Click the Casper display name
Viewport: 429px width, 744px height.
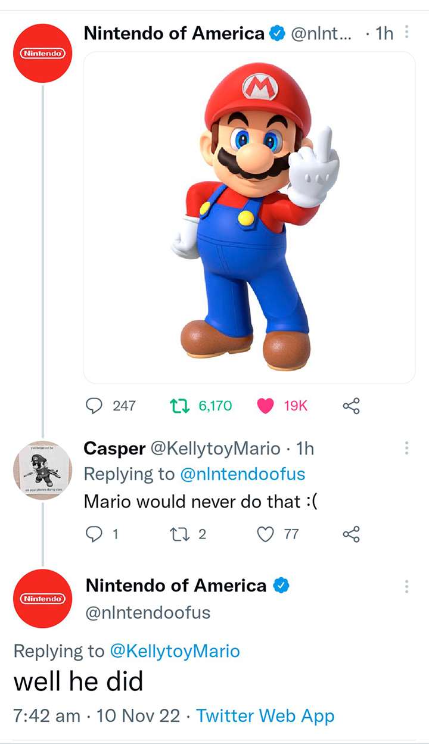tap(115, 448)
